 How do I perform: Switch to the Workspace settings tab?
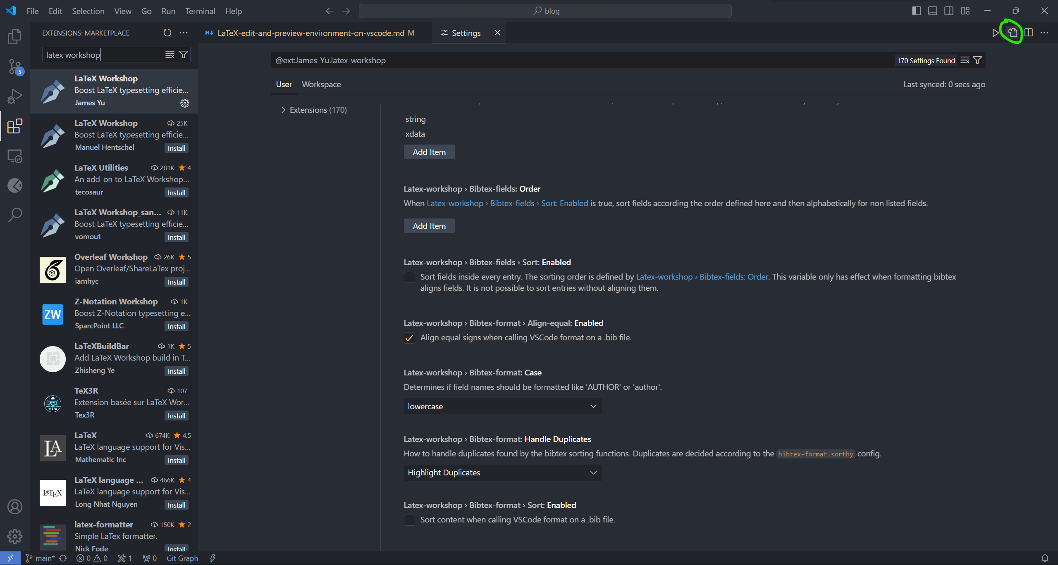coord(321,84)
